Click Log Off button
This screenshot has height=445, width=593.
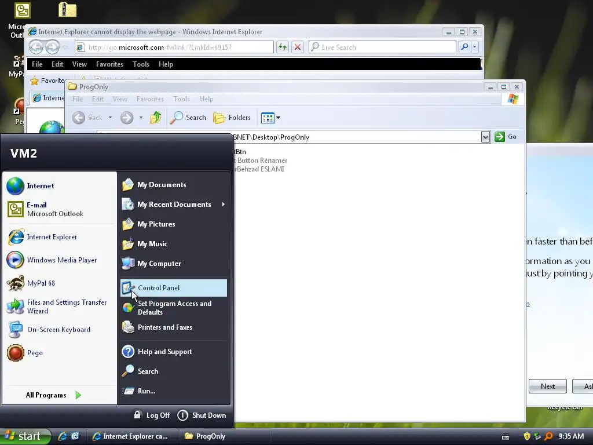point(152,415)
